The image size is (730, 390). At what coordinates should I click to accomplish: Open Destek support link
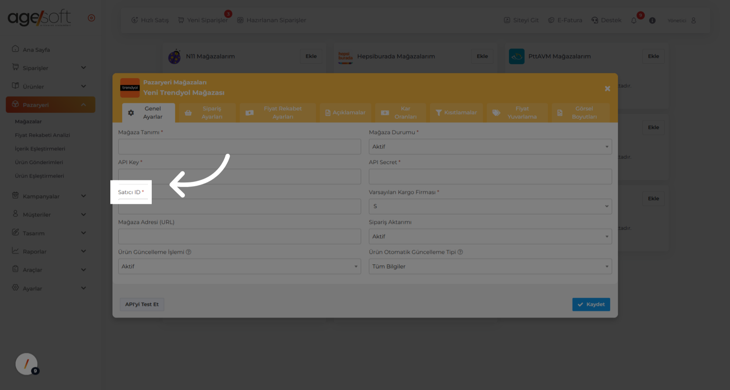tap(606, 20)
